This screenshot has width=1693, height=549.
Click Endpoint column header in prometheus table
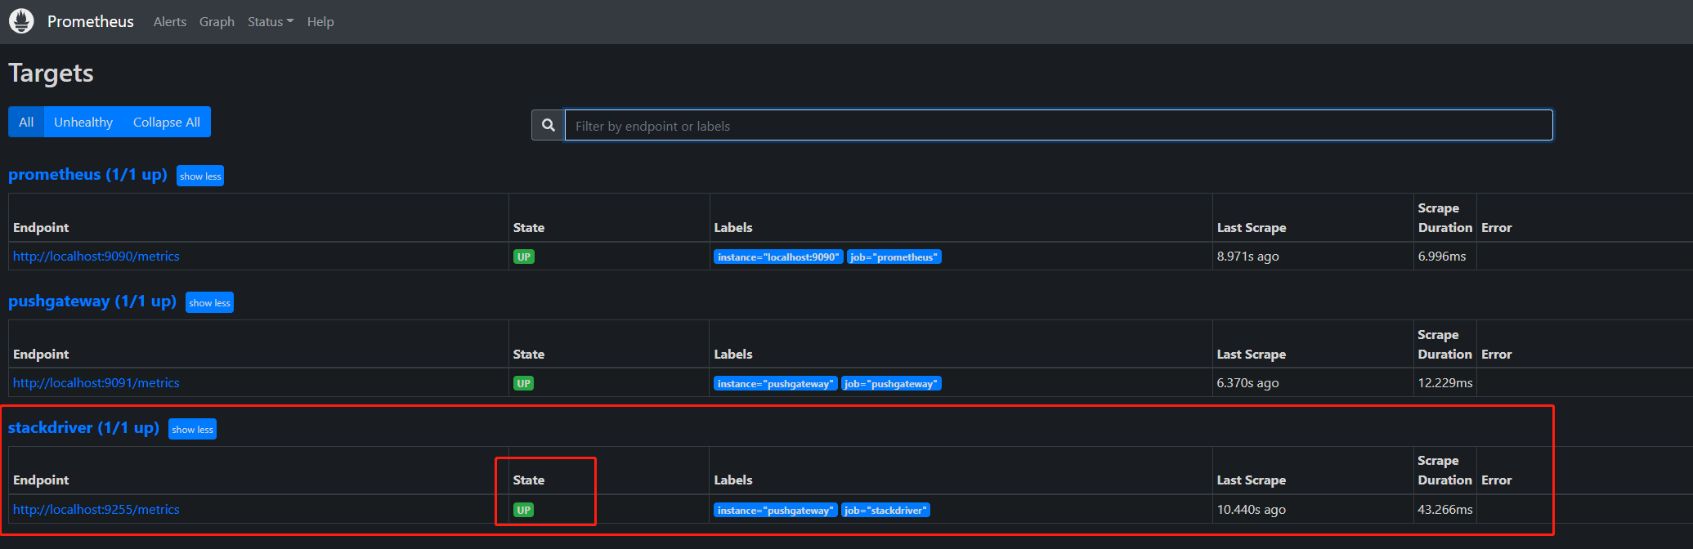[x=41, y=228]
